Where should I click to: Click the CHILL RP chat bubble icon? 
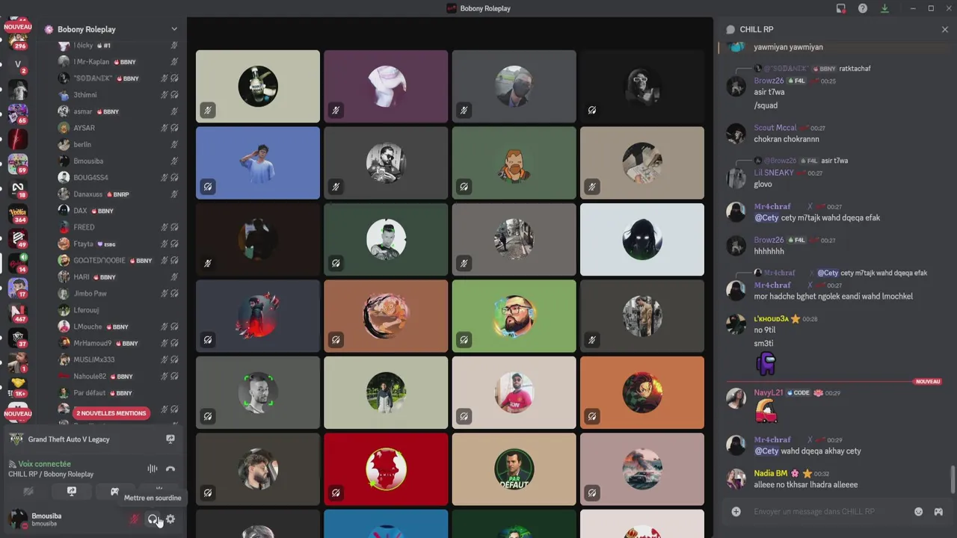(730, 29)
